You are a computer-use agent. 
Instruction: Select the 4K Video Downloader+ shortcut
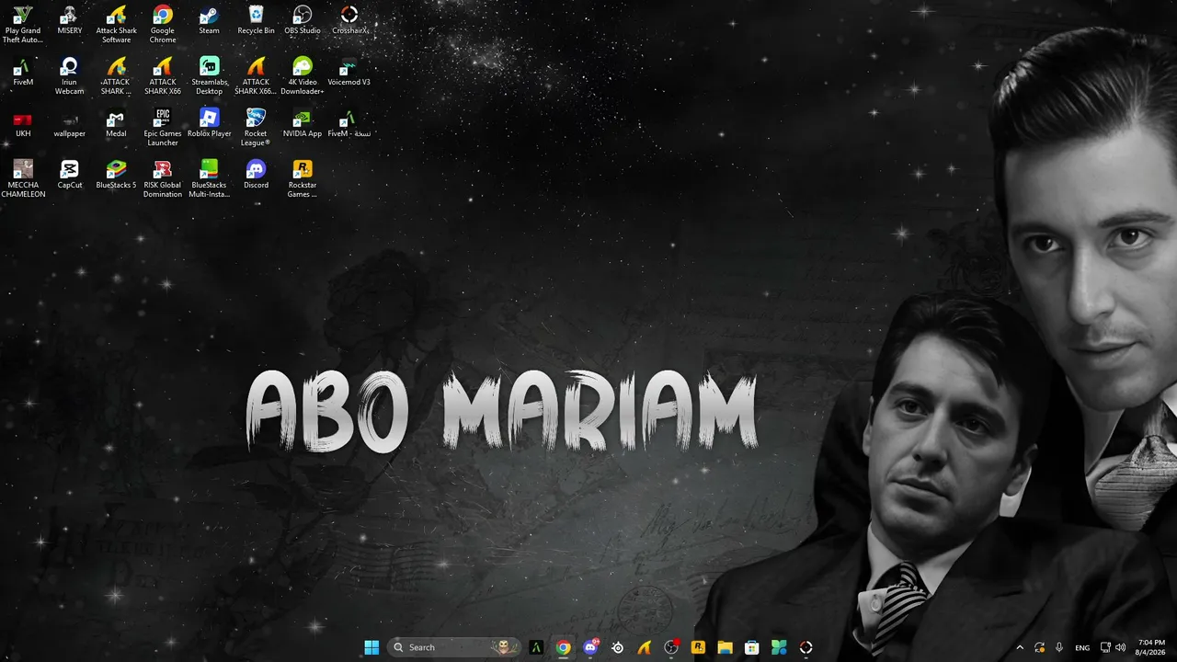pos(303,76)
